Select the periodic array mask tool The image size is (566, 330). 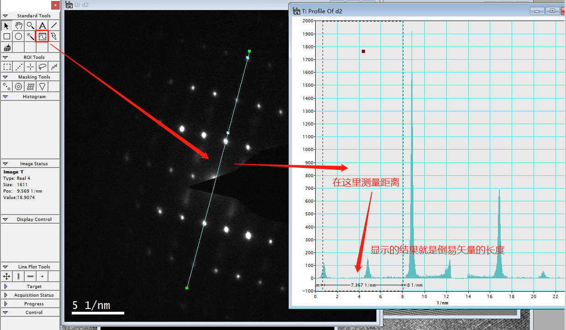click(x=30, y=86)
